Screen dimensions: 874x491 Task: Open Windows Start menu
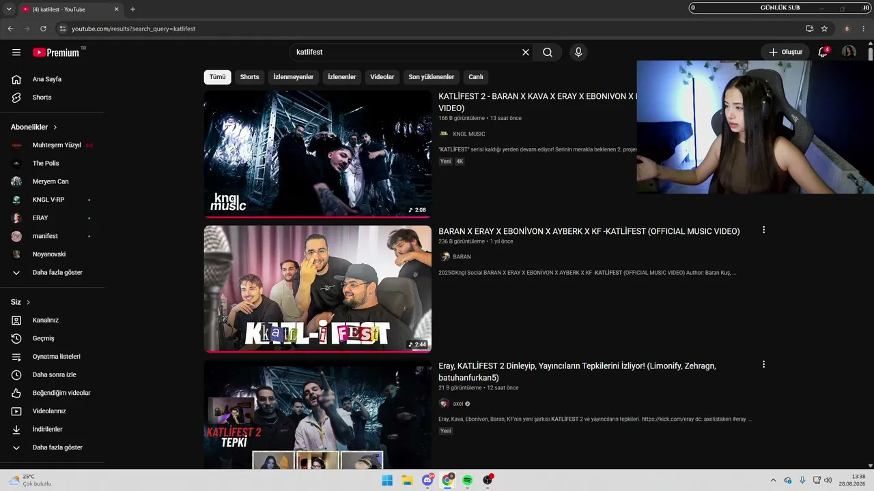point(387,480)
